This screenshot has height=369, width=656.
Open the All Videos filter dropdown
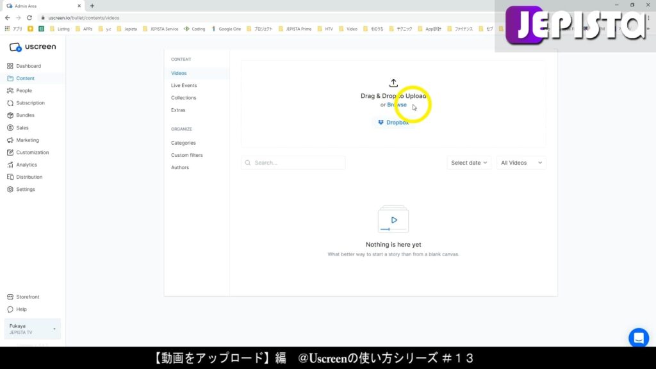521,163
